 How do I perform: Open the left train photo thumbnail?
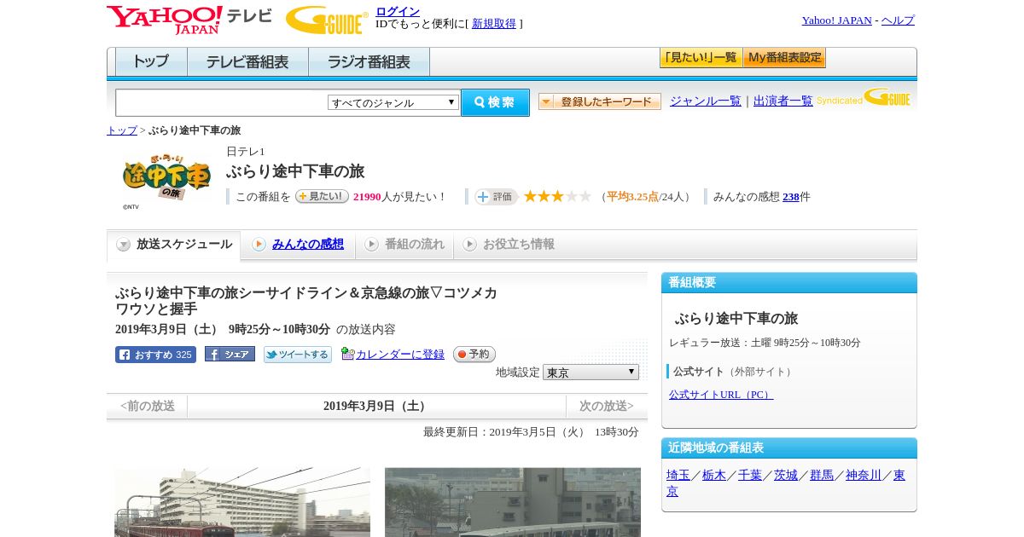[242, 502]
